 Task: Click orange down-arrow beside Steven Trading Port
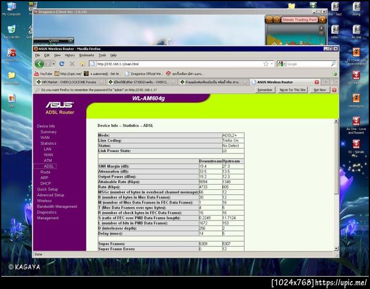pos(322,20)
